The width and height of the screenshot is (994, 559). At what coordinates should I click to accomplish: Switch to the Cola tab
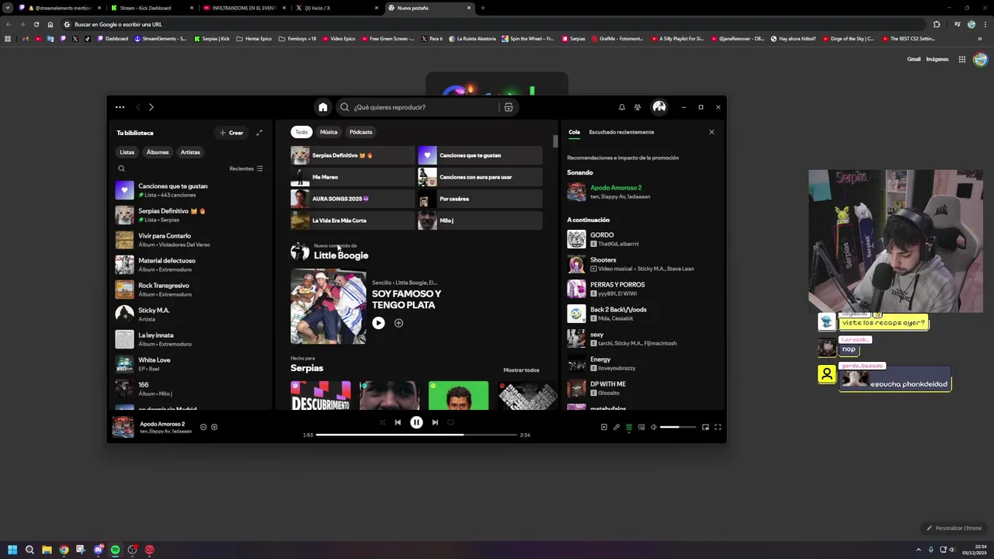(574, 132)
